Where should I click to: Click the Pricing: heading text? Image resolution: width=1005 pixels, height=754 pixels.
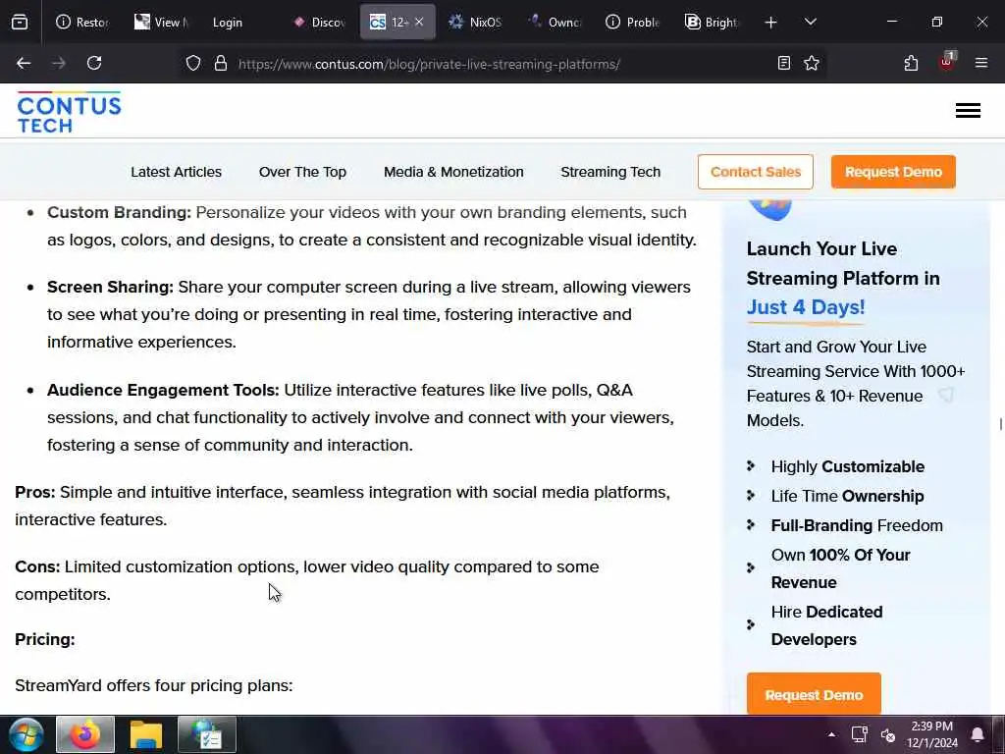click(x=45, y=639)
